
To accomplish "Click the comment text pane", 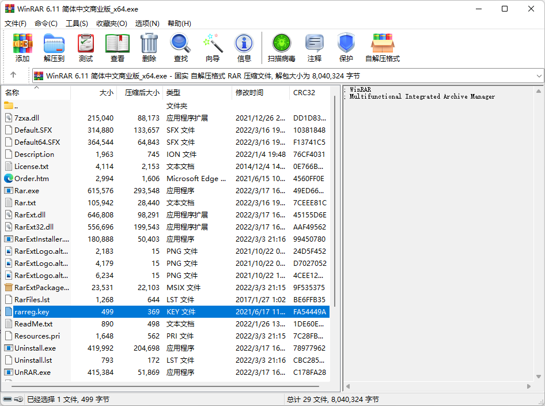I will 442,231.
